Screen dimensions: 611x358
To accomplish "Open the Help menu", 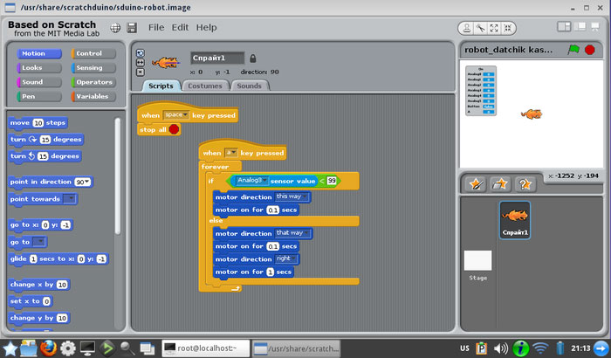I will pyautogui.click(x=206, y=28).
